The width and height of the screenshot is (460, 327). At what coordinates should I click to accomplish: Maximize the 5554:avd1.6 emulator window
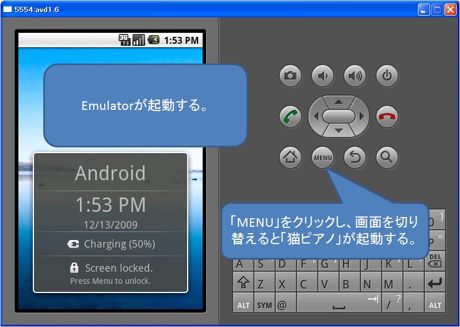pyautogui.click(x=437, y=10)
